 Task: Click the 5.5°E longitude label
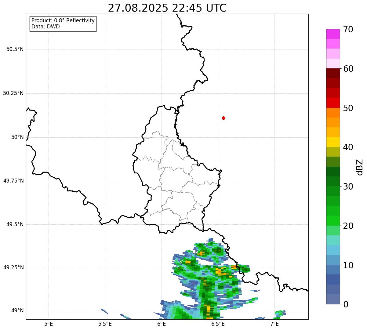105,324
